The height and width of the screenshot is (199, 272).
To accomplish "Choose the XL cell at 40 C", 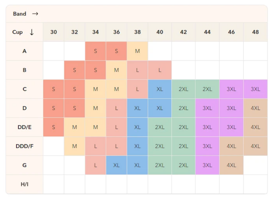I will [x=160, y=89].
